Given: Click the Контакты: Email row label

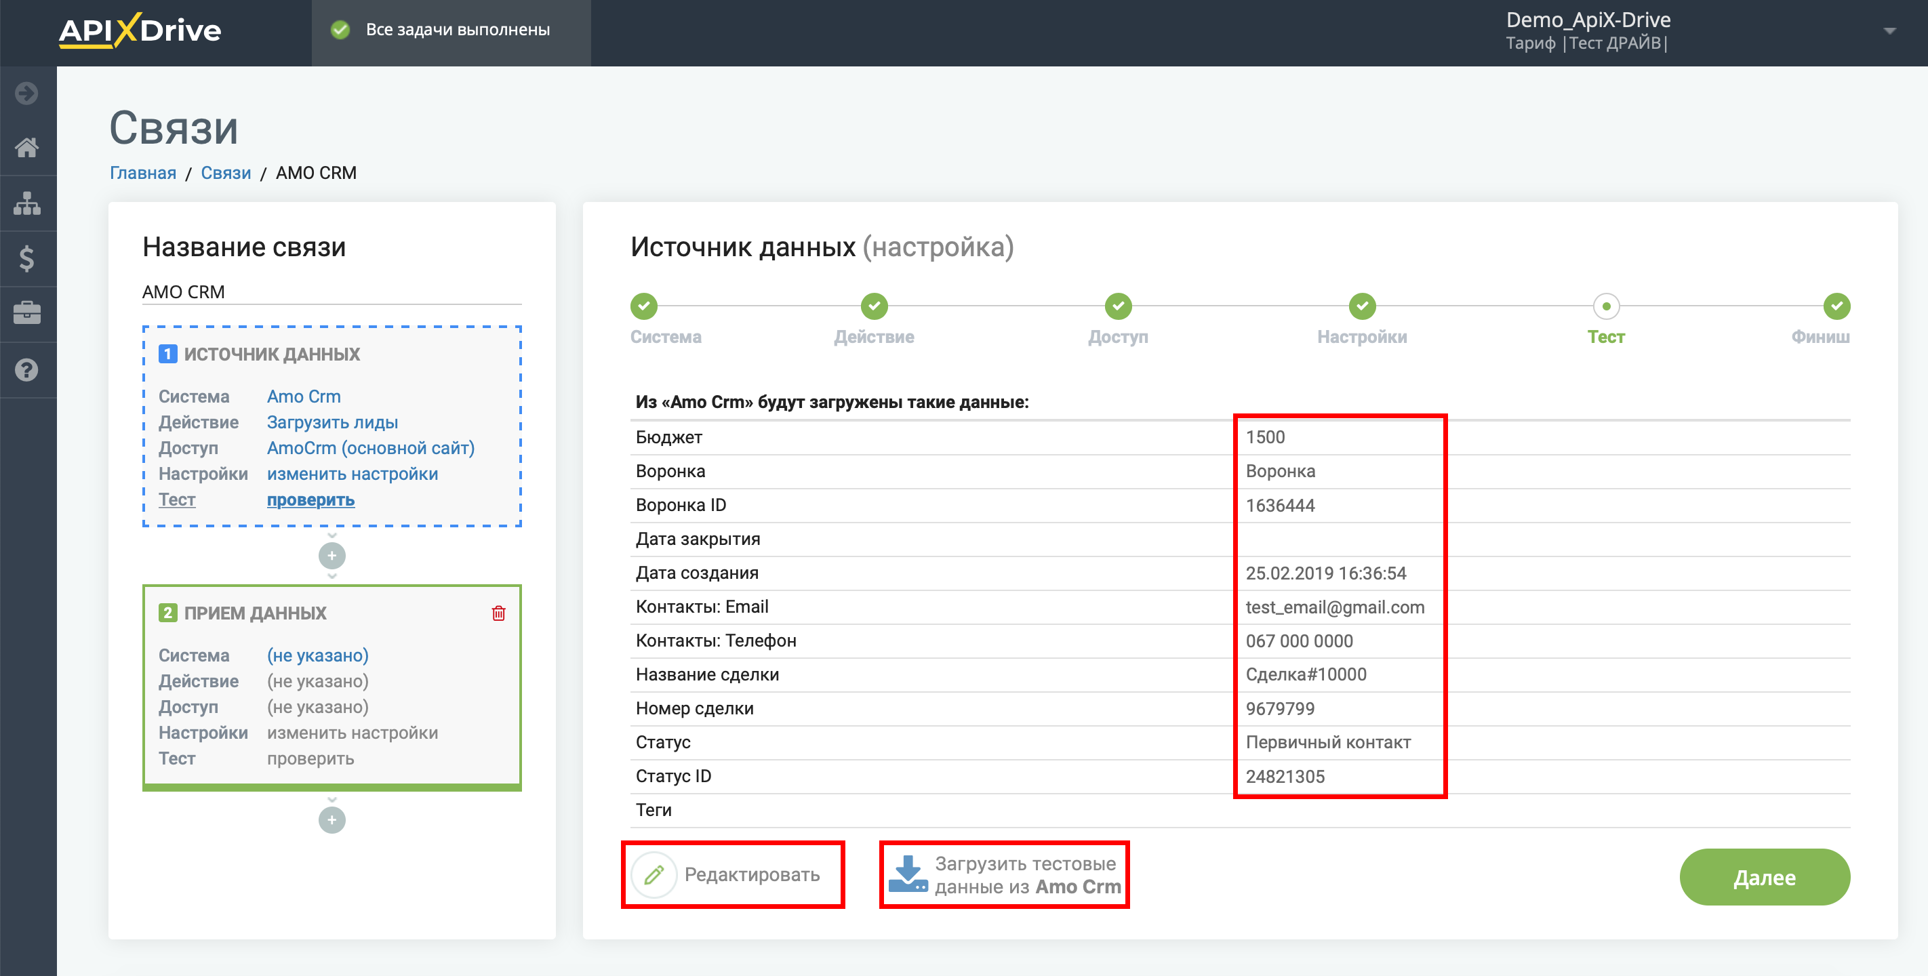Looking at the screenshot, I should click(x=701, y=607).
